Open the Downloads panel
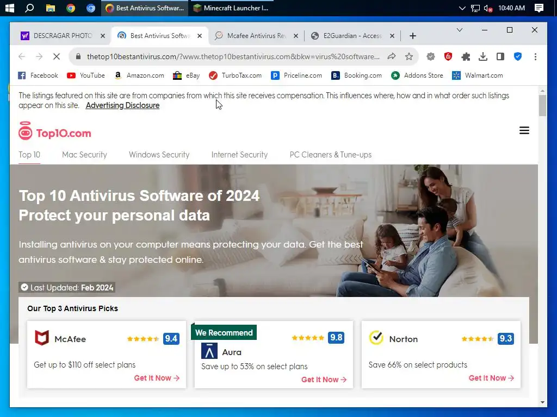557x417 pixels. [x=483, y=56]
